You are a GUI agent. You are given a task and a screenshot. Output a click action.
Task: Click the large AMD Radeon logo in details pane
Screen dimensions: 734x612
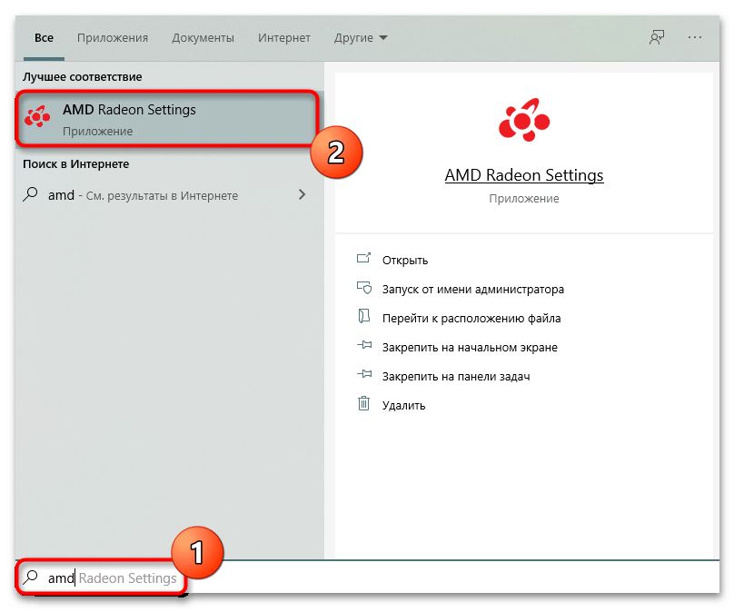pos(524,120)
